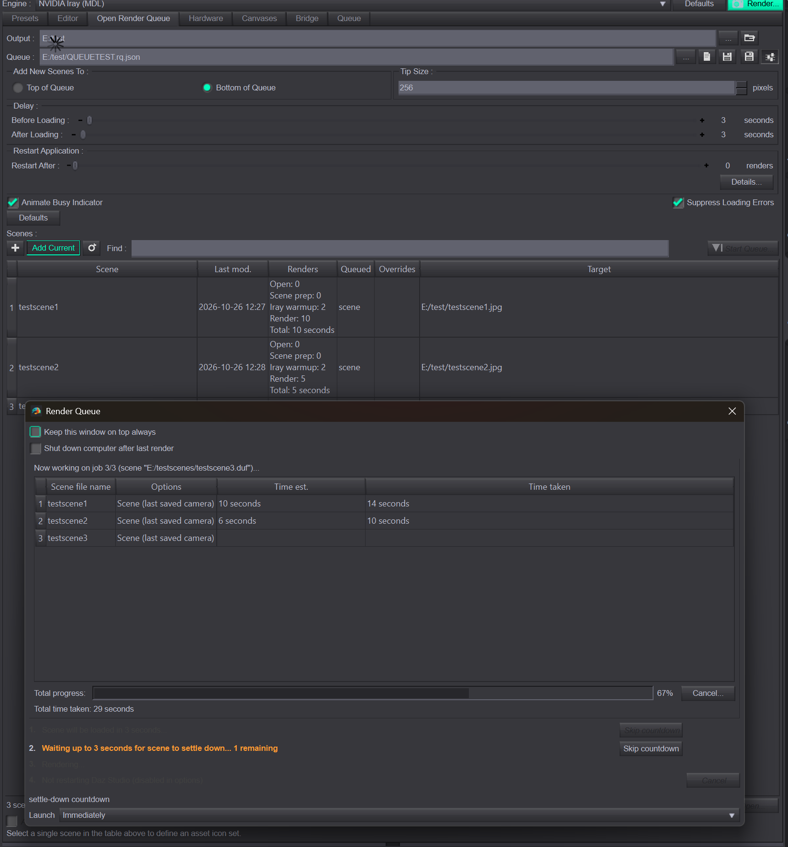The width and height of the screenshot is (788, 847).
Task: Save queue as icon beside sliders icon
Action: [x=749, y=57]
